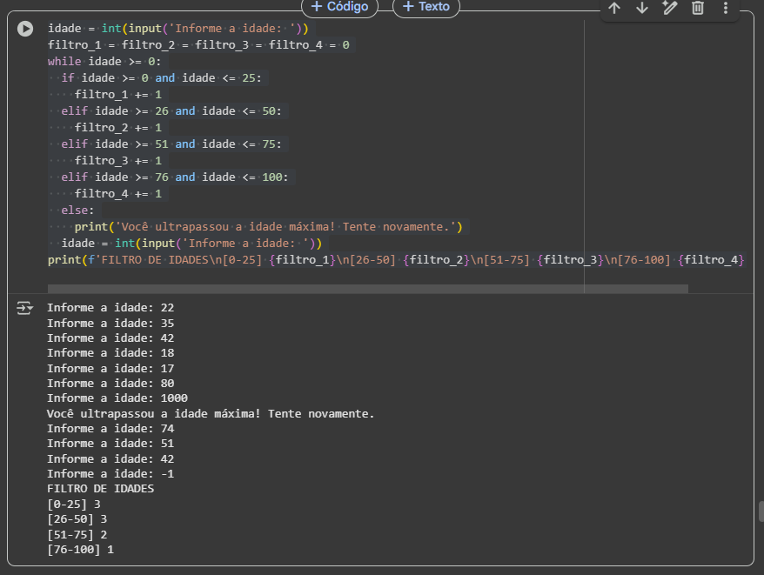Run the code cell with play button

(26, 29)
